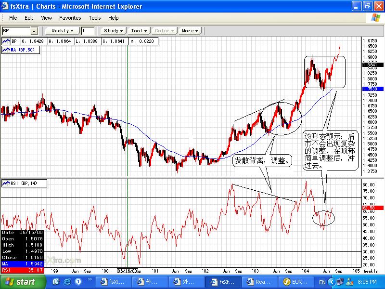Open the Windows start menu
Viewport: 385px width, 289px height.
tap(22, 282)
